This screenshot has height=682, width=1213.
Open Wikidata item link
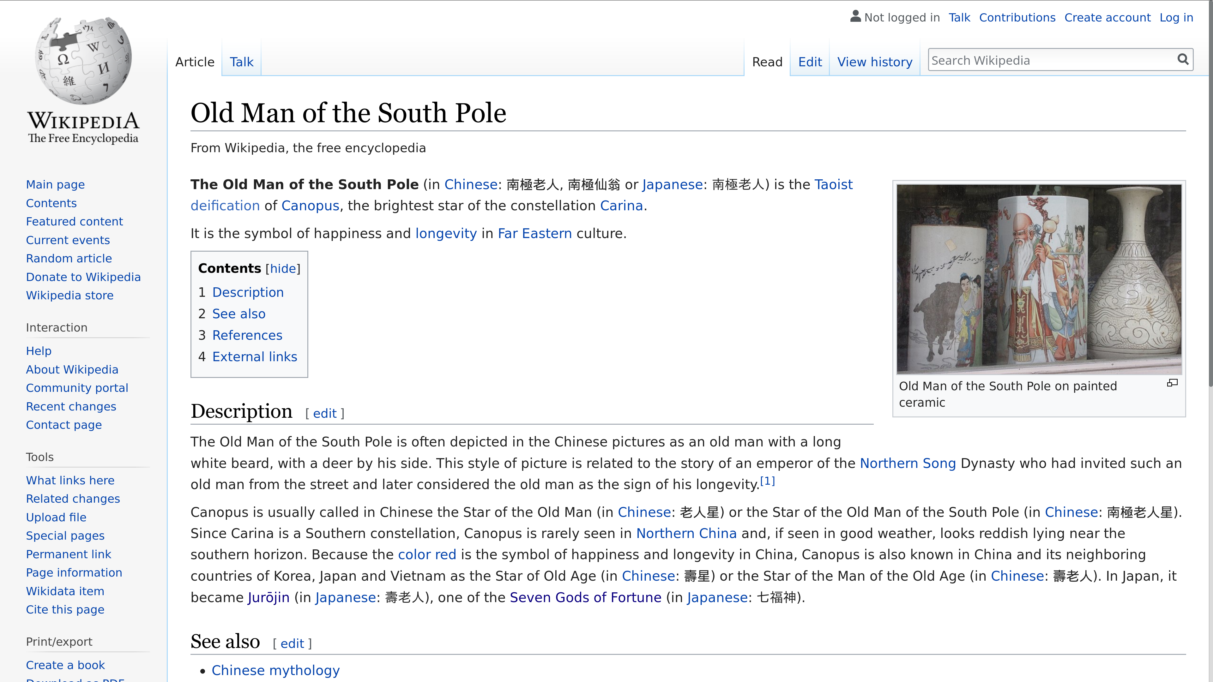pyautogui.click(x=65, y=591)
